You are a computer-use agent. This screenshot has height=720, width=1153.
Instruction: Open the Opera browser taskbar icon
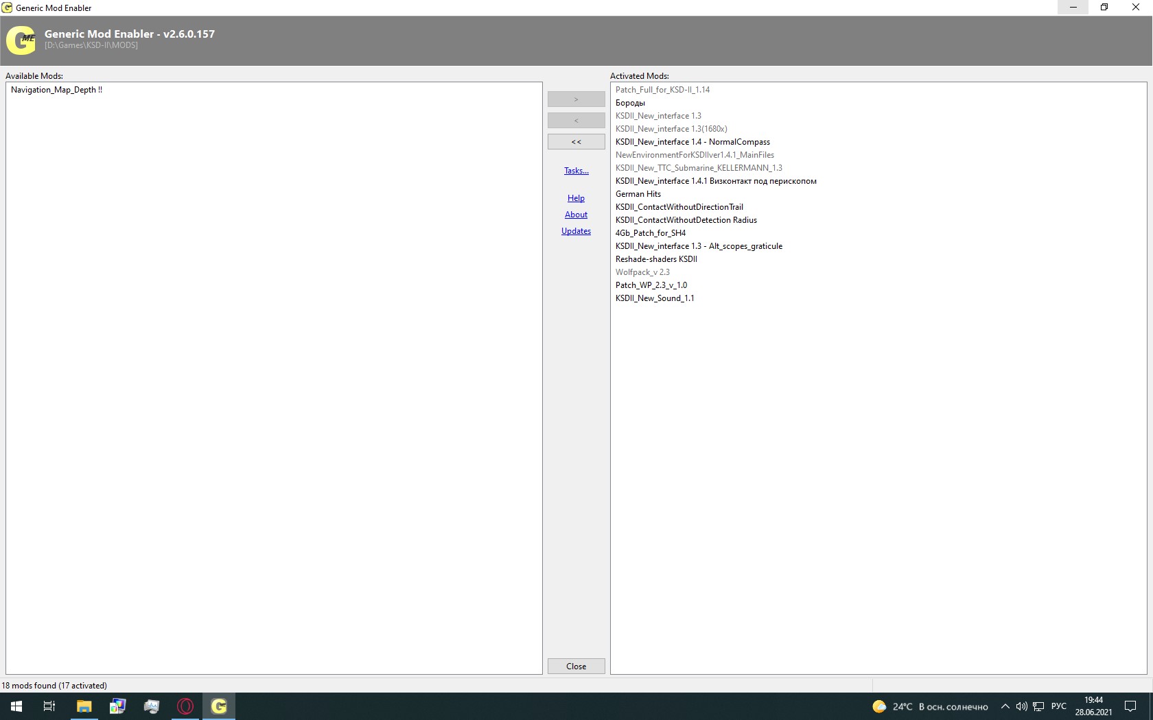[185, 706]
